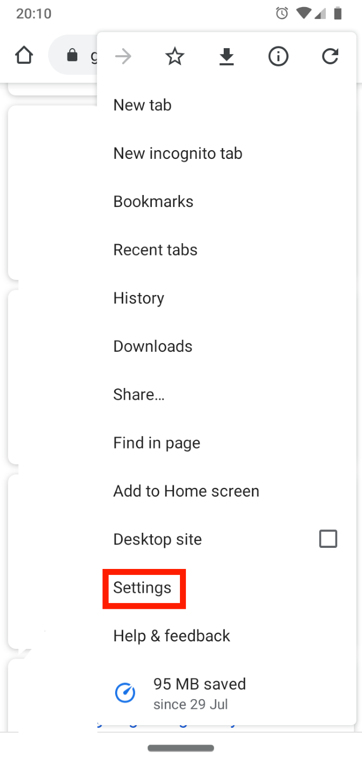362x764 pixels.
Task: Select Find in page
Action: point(157,443)
